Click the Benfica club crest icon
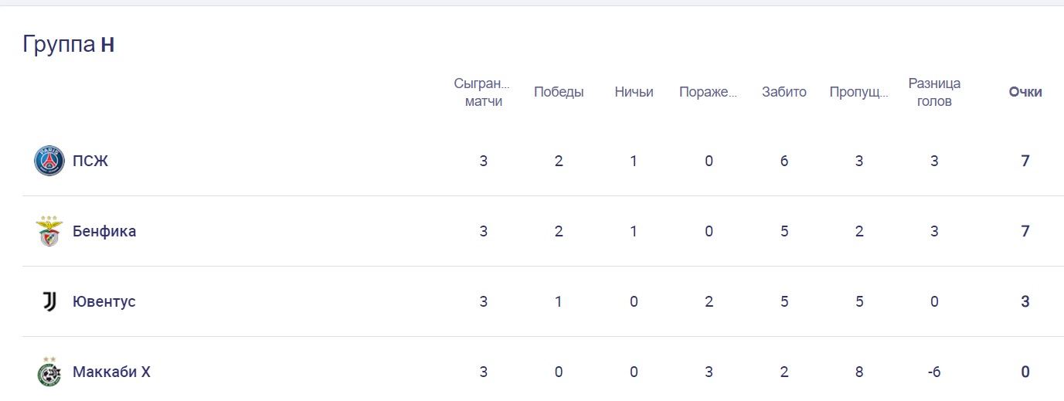The height and width of the screenshot is (401, 1064). coord(49,231)
